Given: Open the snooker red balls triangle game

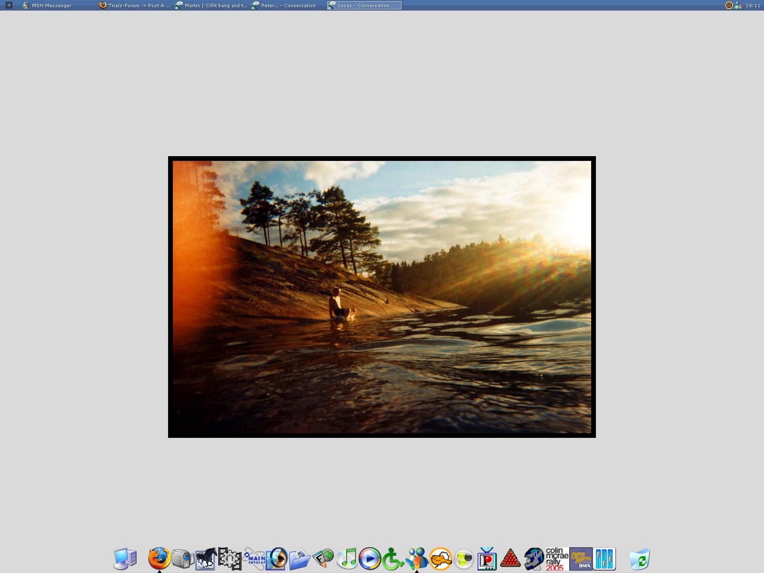Looking at the screenshot, I should pos(510,559).
